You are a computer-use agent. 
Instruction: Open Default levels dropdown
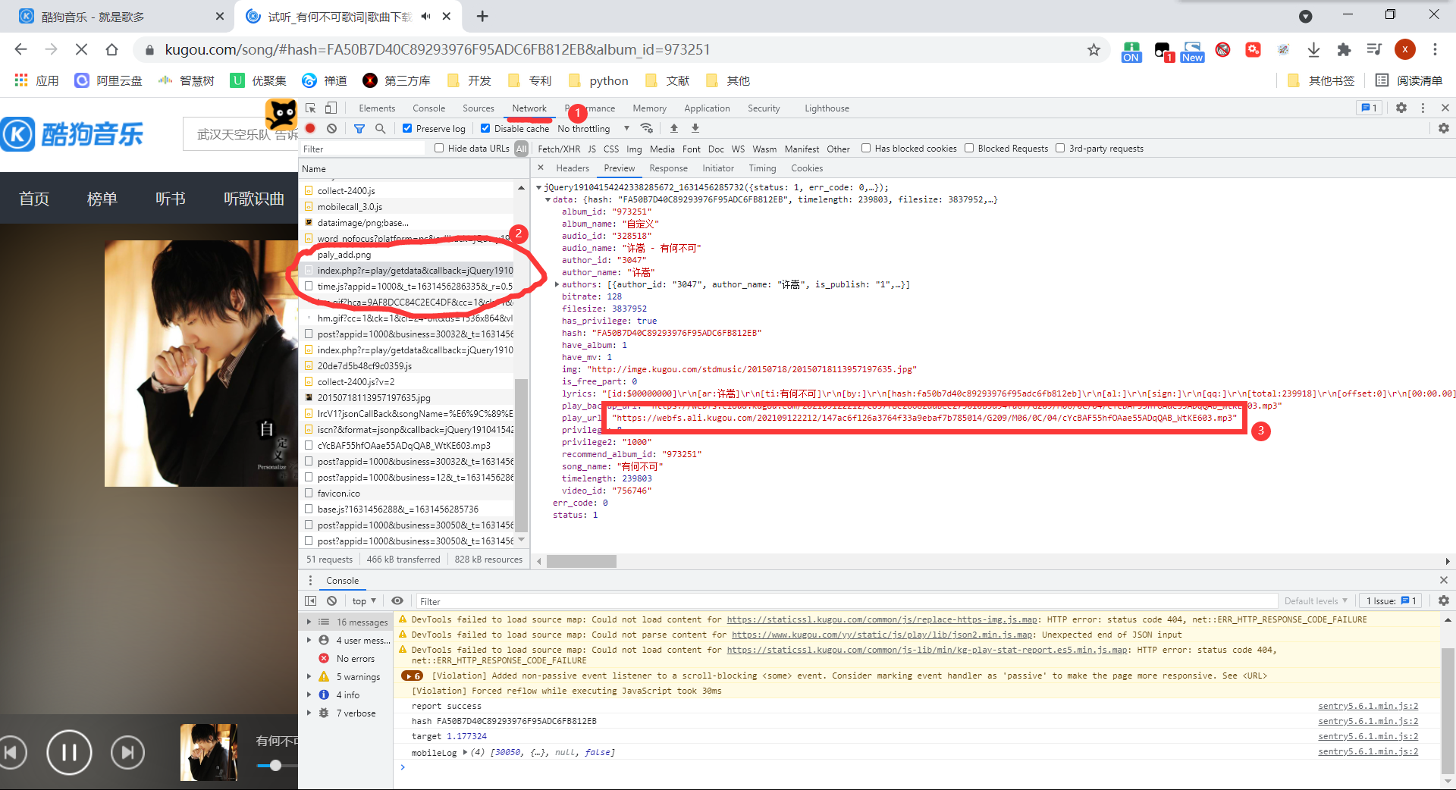tap(1316, 601)
